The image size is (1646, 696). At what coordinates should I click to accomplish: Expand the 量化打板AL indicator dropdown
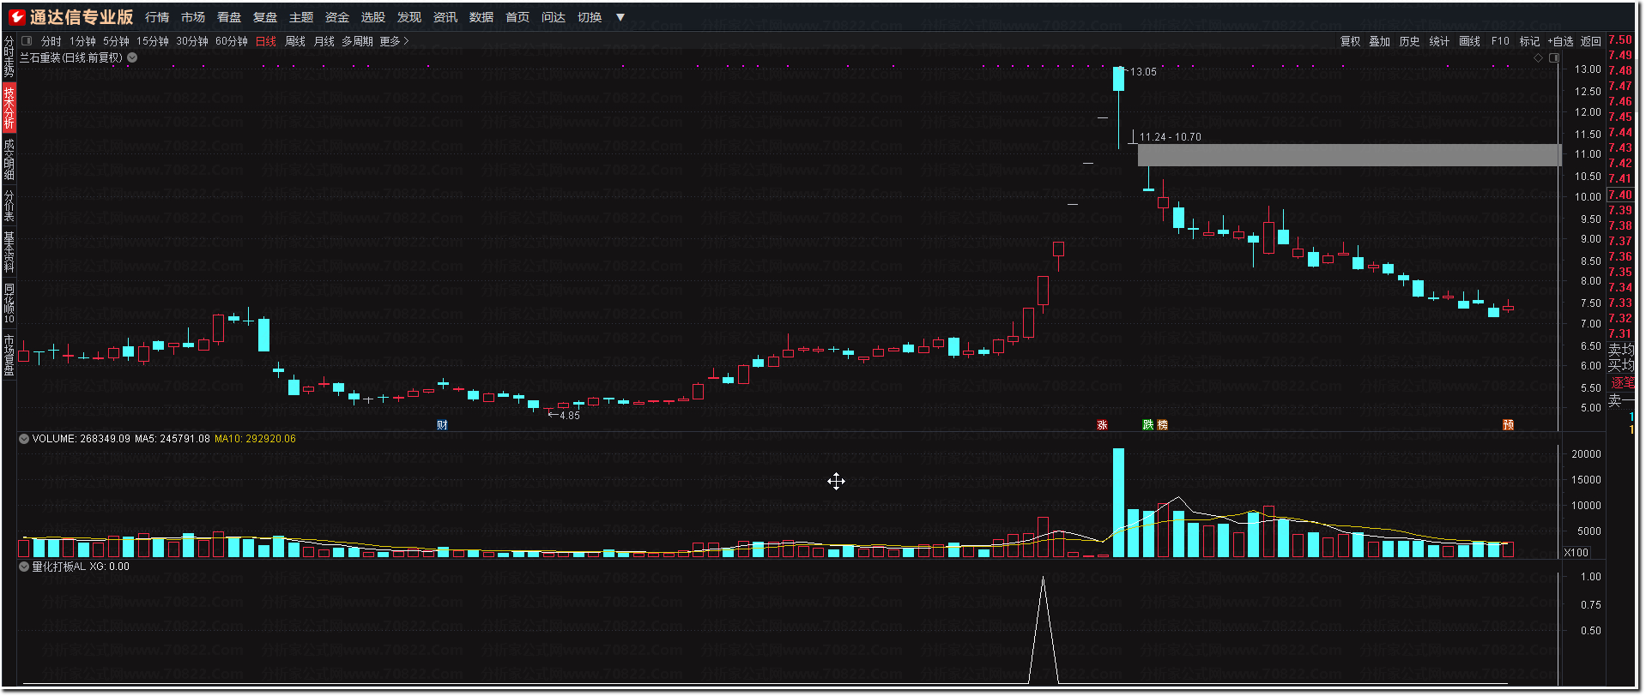24,567
